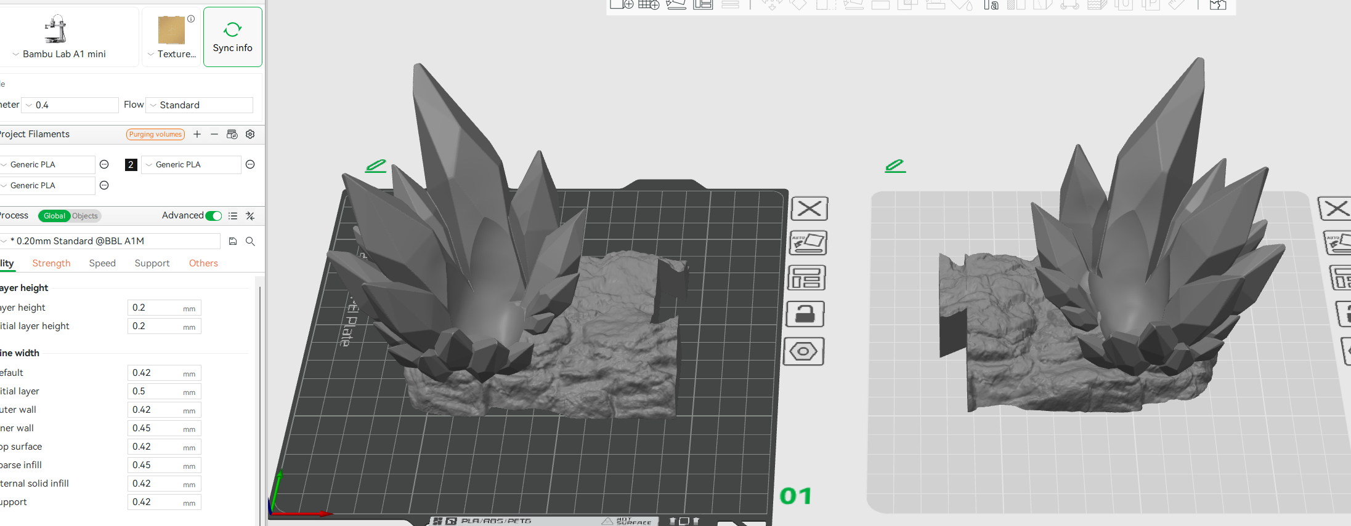Open Flow Standard dropdown
The width and height of the screenshot is (1351, 526).
200,105
